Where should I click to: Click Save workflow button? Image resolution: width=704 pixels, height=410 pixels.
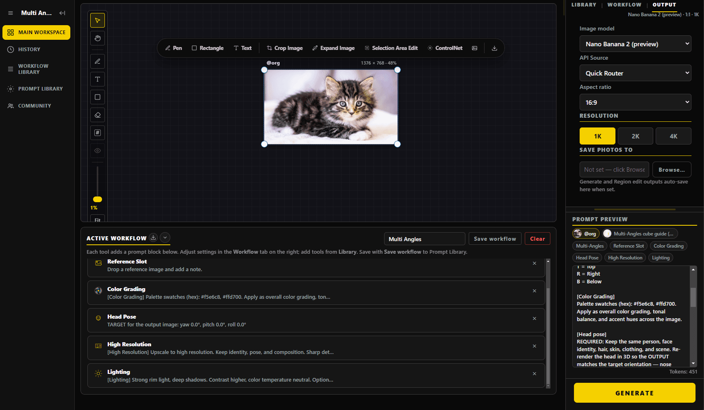[x=495, y=239]
